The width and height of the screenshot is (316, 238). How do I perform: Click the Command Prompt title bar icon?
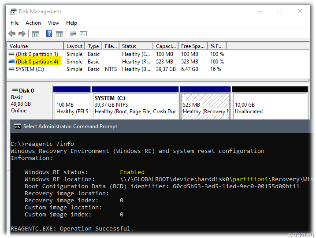(18, 126)
